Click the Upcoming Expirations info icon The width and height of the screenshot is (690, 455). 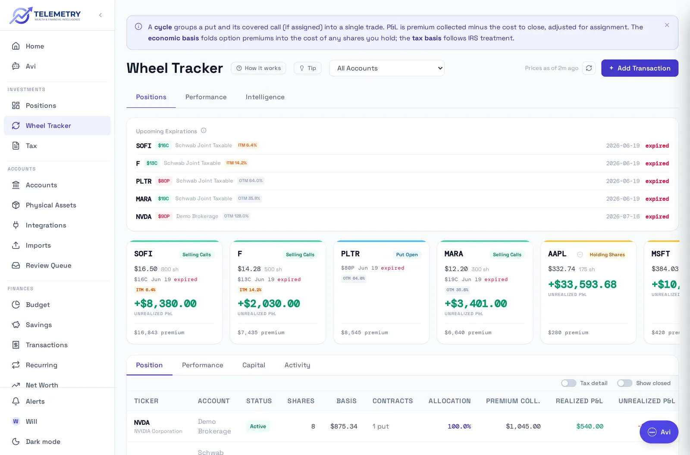204,131
